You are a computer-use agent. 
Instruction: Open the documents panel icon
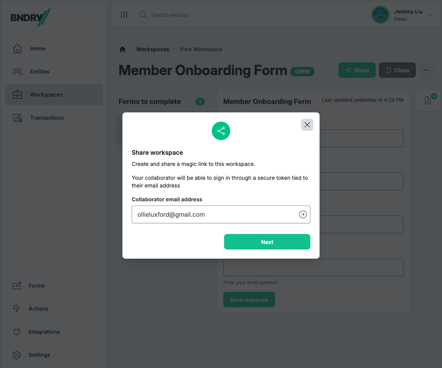click(x=428, y=100)
